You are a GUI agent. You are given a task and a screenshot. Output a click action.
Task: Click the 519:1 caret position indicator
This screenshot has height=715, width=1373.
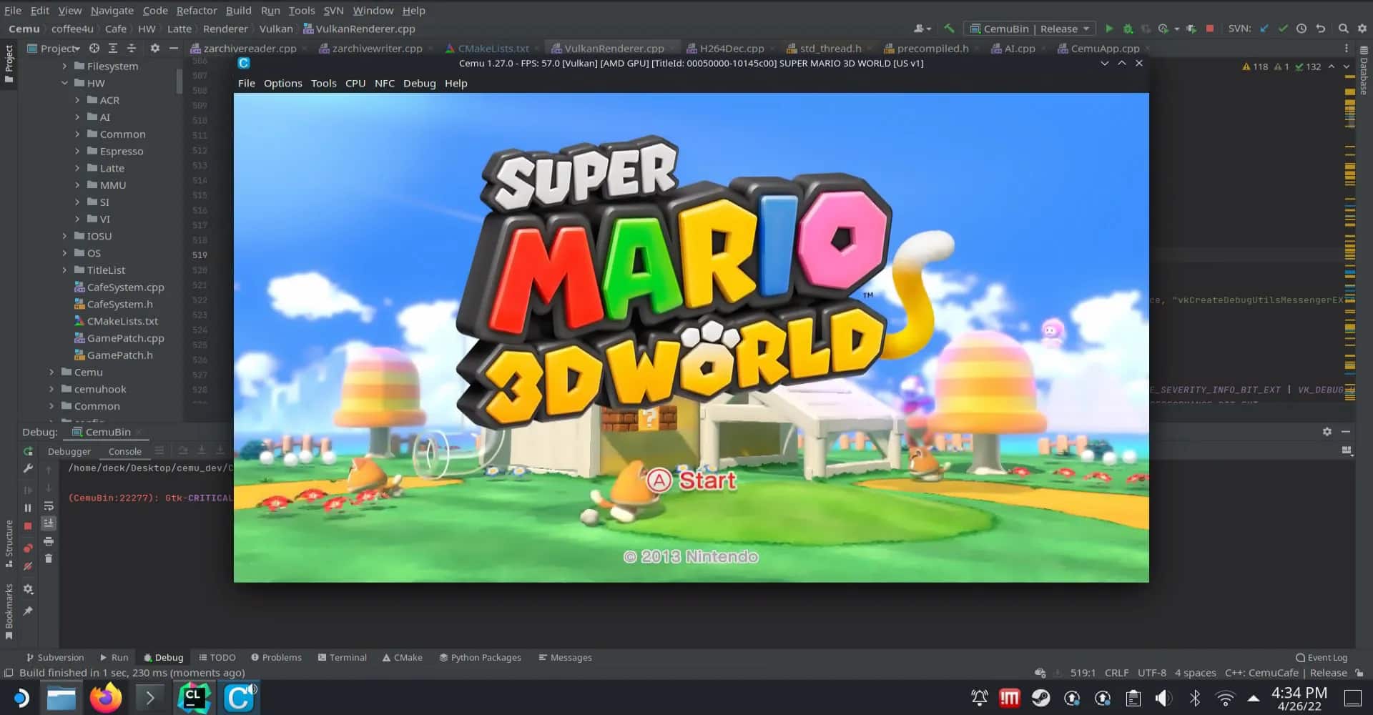[1082, 673]
